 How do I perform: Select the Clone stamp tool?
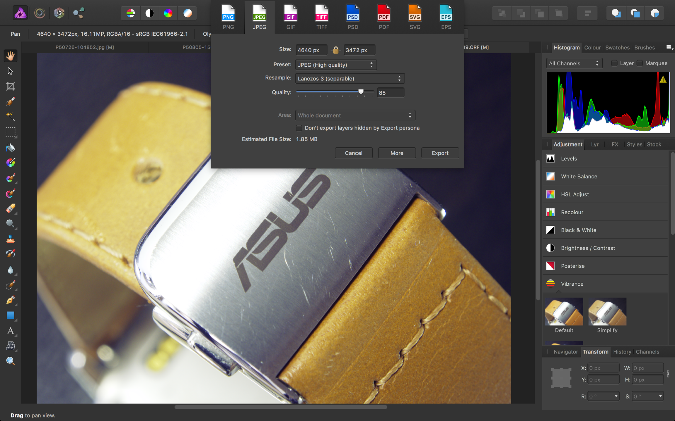(11, 239)
